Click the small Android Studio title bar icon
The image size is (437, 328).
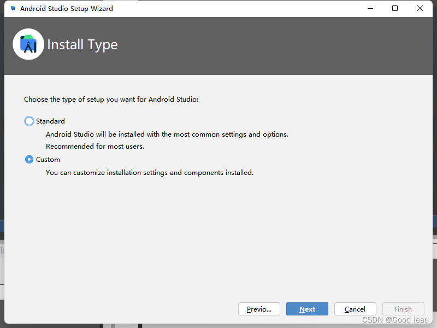coord(13,8)
